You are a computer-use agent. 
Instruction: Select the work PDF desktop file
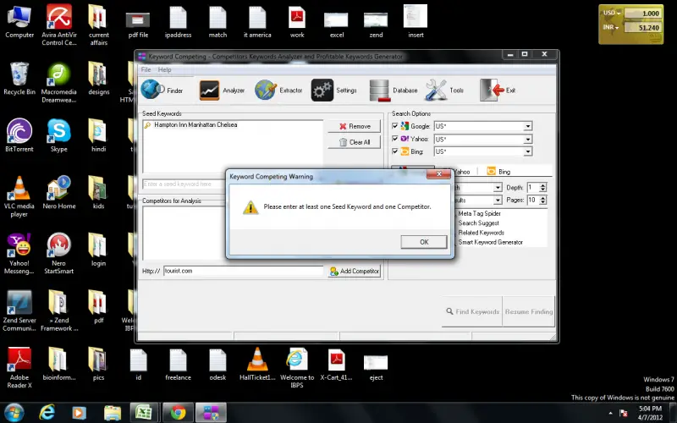click(x=297, y=22)
